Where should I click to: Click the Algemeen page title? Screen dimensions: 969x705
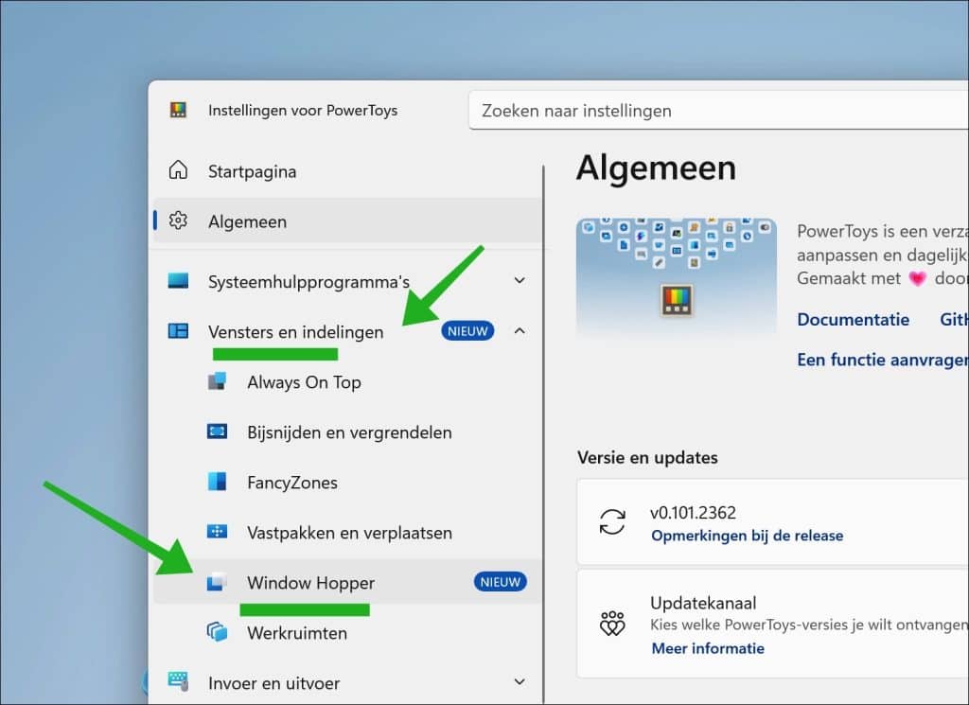[x=656, y=167]
